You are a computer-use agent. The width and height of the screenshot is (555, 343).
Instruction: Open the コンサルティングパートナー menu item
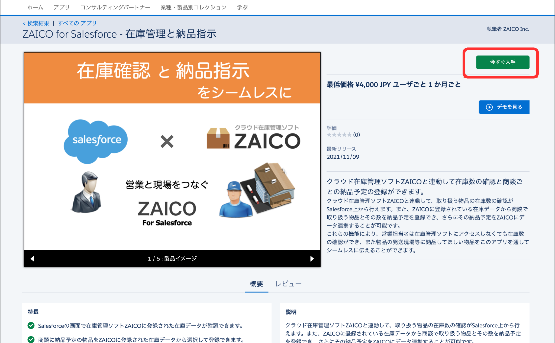click(115, 7)
